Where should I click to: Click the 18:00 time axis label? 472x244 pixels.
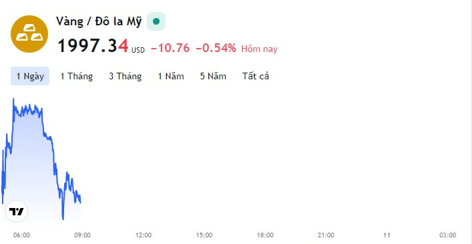coord(265,235)
